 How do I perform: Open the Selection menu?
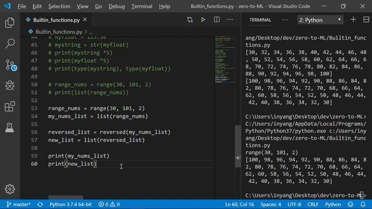(x=59, y=6)
